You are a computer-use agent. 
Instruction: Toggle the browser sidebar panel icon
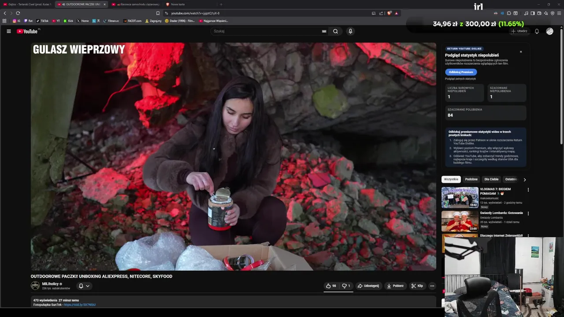click(x=533, y=13)
